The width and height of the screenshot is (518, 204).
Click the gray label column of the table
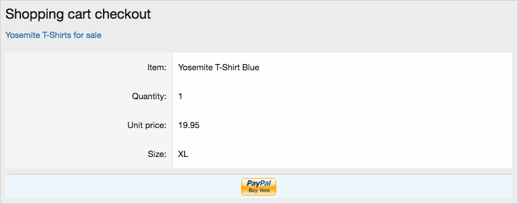pos(88,110)
